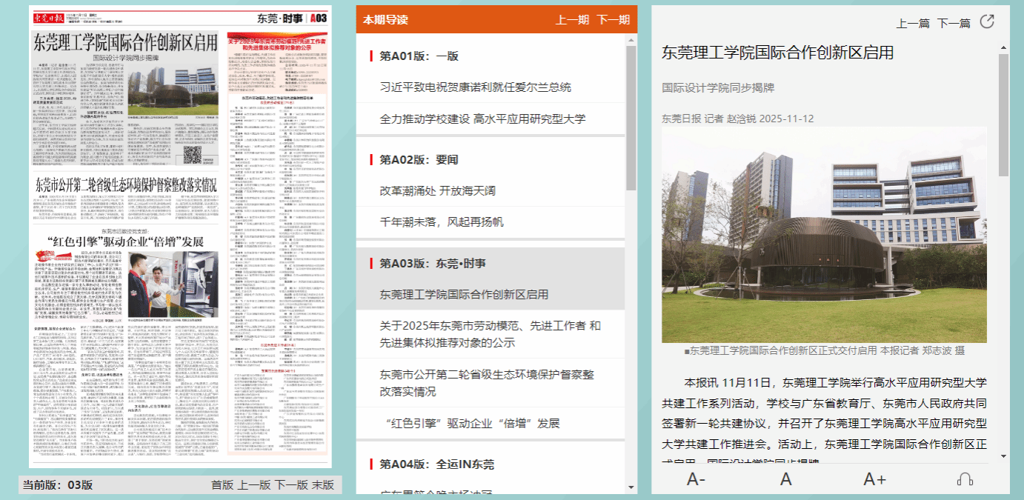
Task: Open article 习近平致电祝贺康诺利就任爱尔兰总统
Action: tap(475, 87)
